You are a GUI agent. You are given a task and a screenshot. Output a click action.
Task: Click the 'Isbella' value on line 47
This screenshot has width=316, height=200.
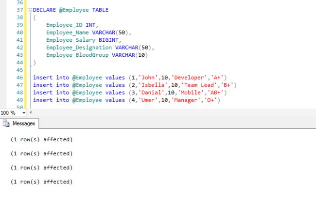tap(153, 85)
